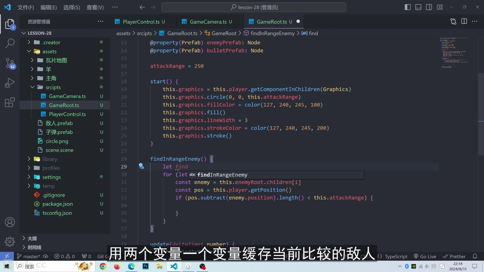Image resolution: width=484 pixels, height=272 pixels.
Task: Open Customize Layout icon
Action: coord(440,7)
